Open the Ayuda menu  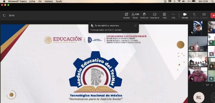coord(59,1)
